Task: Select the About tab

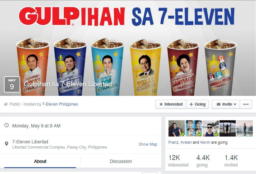Action: click(x=40, y=161)
